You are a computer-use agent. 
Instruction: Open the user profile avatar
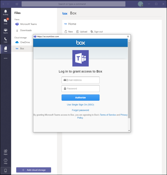[140, 4]
